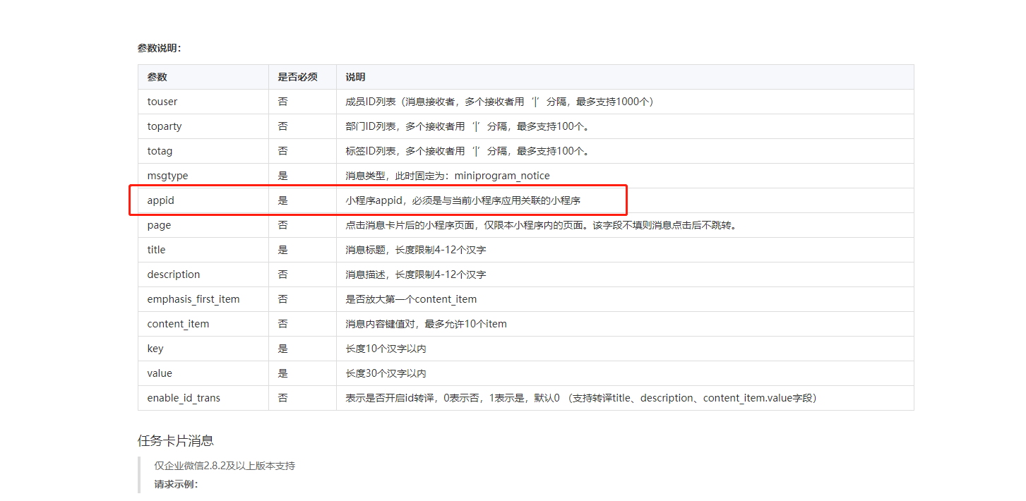This screenshot has width=1026, height=501.
Task: Click the enable_id_trans description about id转译
Action: click(x=583, y=398)
